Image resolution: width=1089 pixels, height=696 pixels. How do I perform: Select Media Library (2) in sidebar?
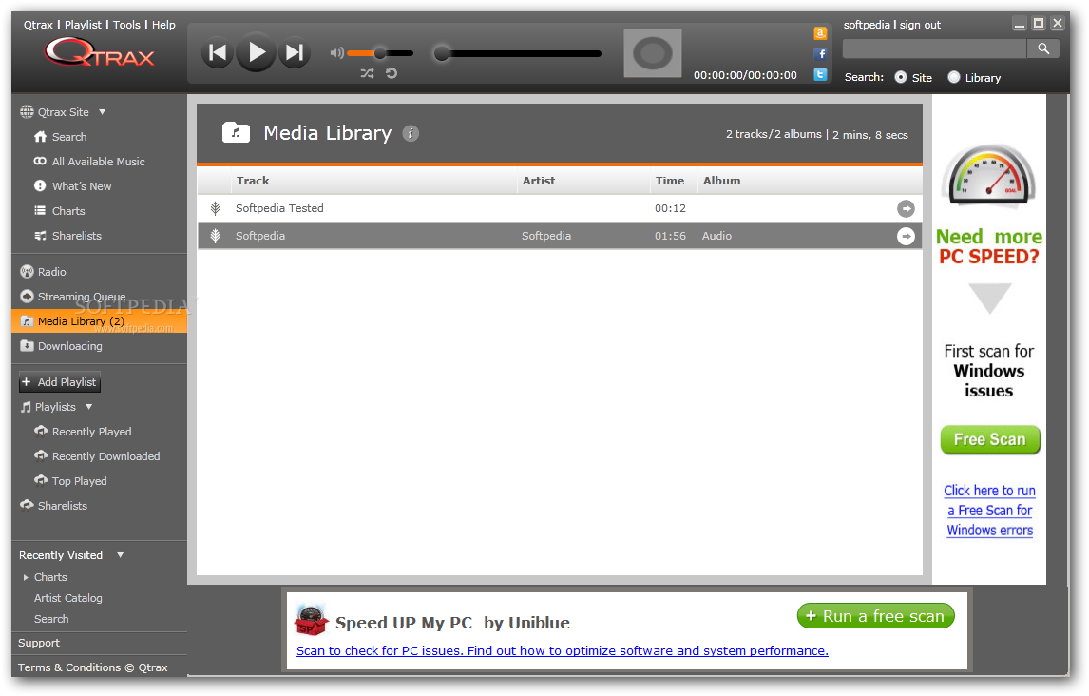pyautogui.click(x=100, y=321)
